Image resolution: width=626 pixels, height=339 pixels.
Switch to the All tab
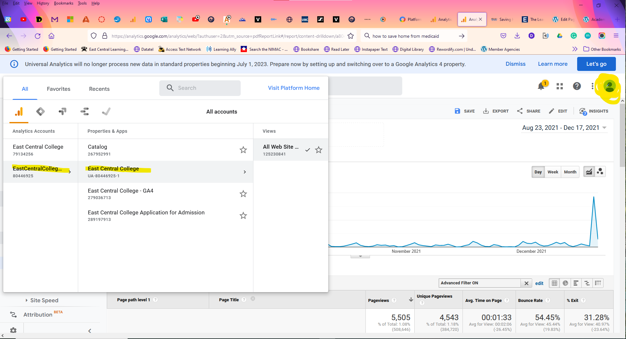coord(25,89)
